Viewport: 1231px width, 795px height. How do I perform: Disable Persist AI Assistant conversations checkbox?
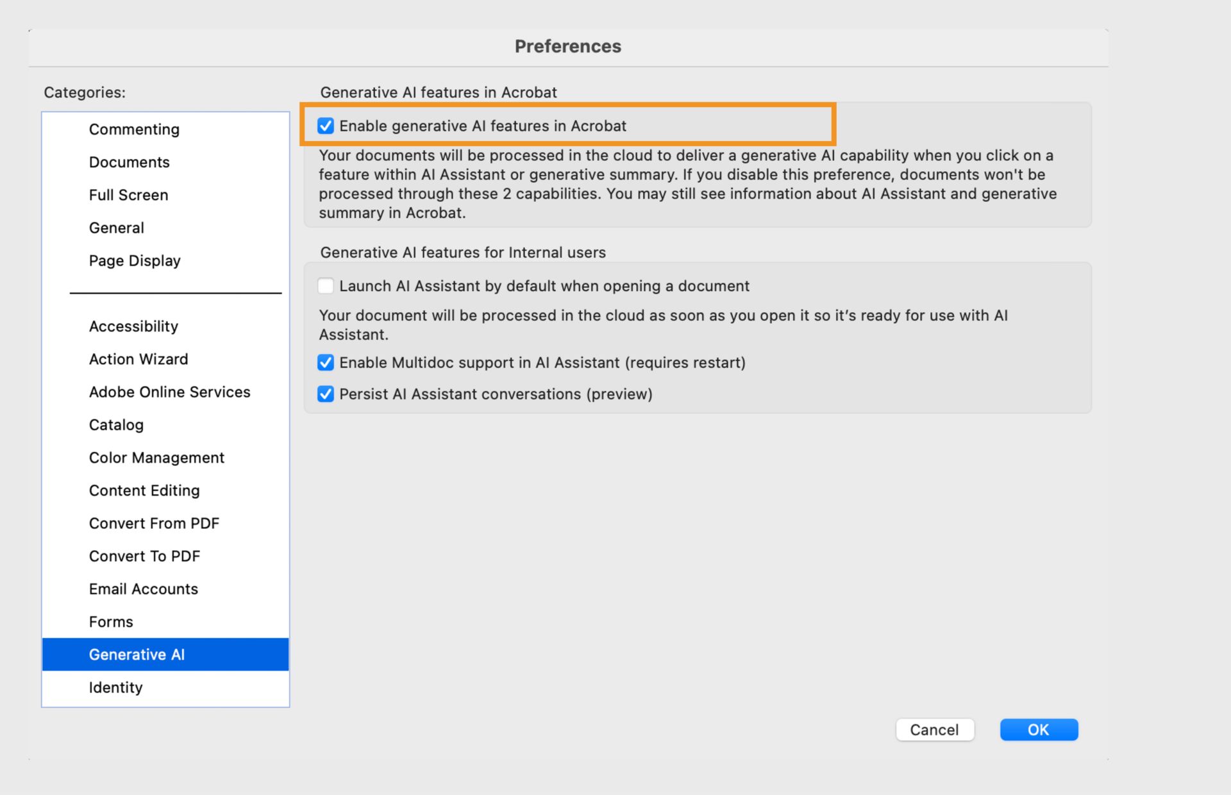[326, 394]
